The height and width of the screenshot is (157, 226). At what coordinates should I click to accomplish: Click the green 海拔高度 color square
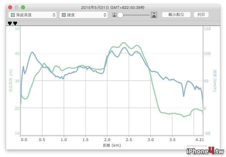click(13, 15)
